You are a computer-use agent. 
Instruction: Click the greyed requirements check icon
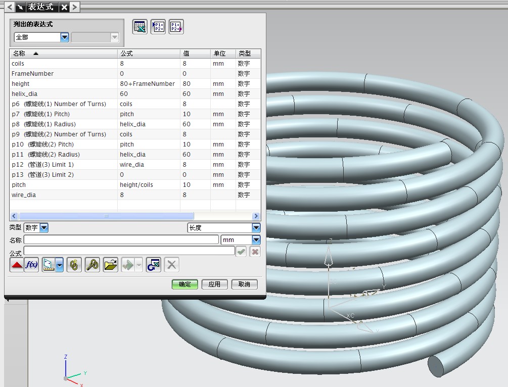click(128, 265)
